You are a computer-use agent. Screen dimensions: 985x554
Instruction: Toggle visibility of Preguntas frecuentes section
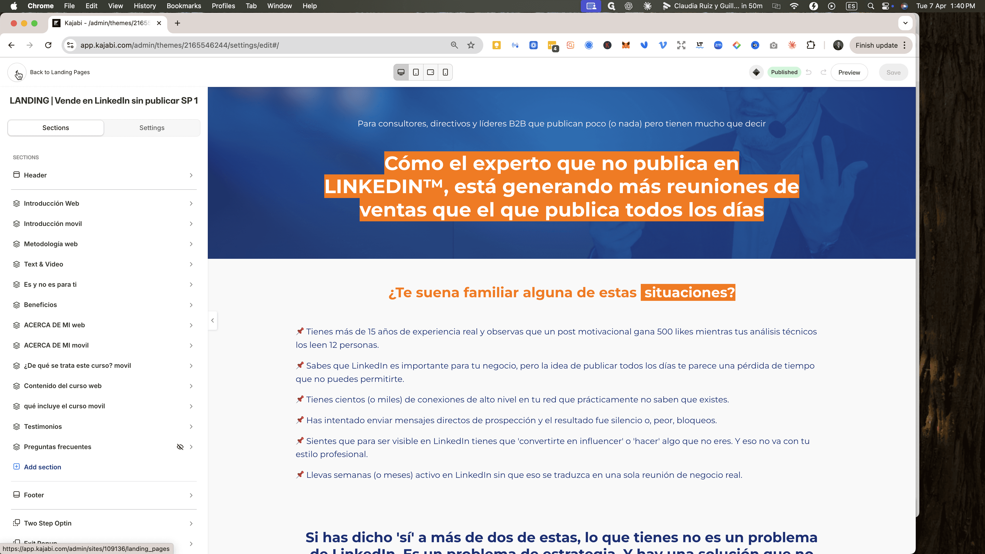pyautogui.click(x=180, y=447)
